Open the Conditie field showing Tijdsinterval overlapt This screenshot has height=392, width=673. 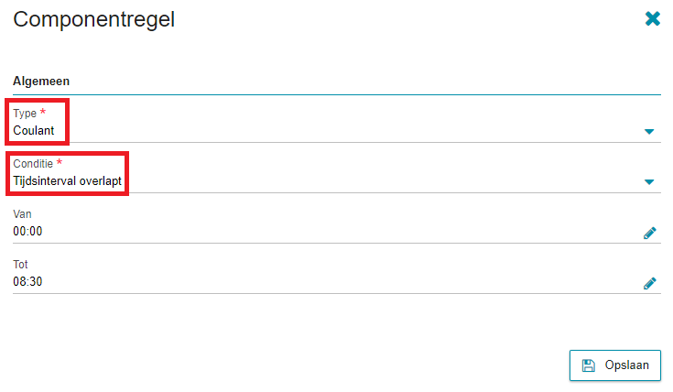point(67,181)
